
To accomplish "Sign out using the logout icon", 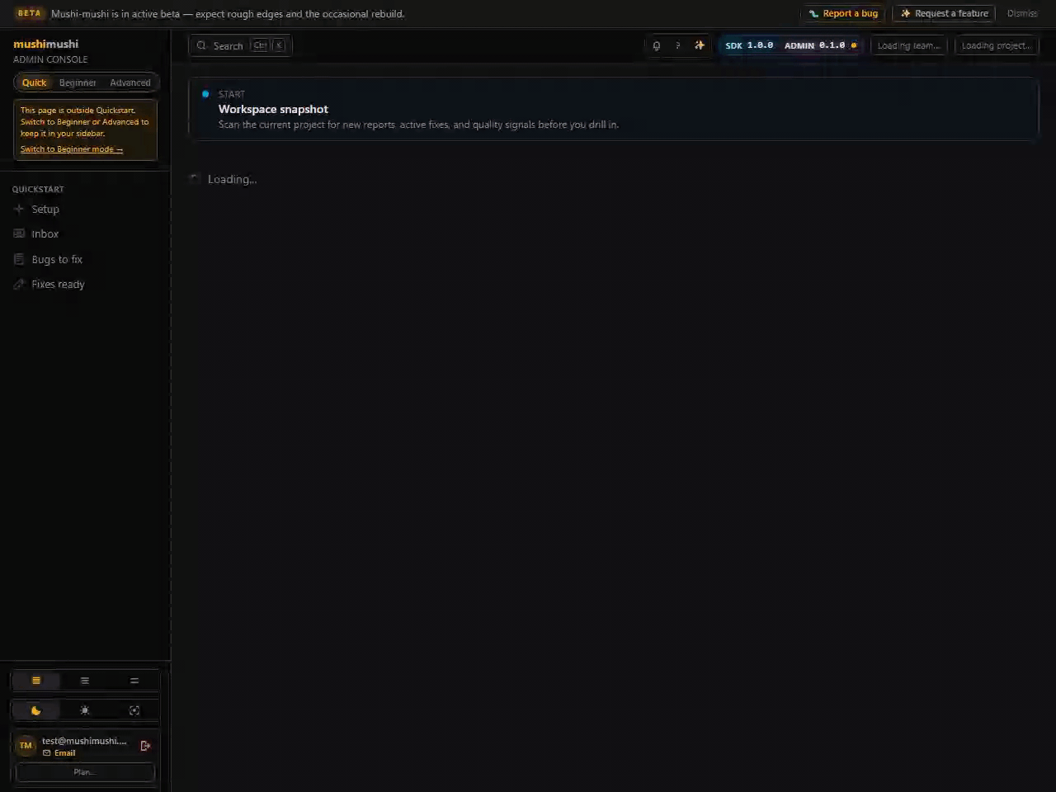I will pos(145,746).
